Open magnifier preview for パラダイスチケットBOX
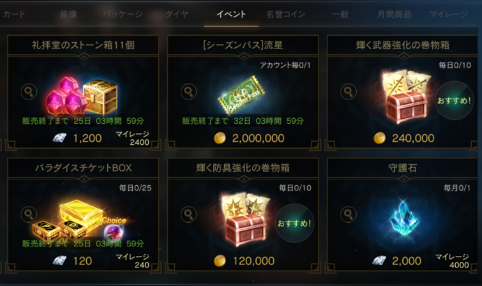Screen dimensions: 482x286 point(29,214)
